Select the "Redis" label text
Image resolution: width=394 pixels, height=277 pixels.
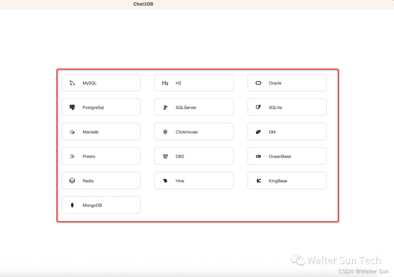tap(88, 181)
